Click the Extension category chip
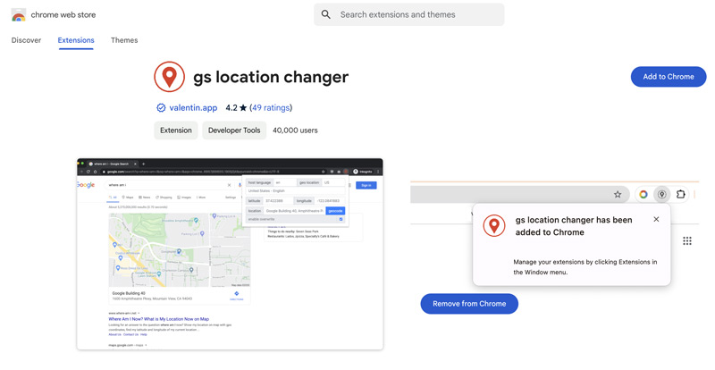The image size is (715, 370). pyautogui.click(x=175, y=130)
